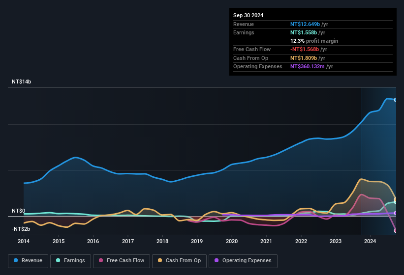Select the 2014 x-axis label
The image size is (404, 275).
point(24,241)
